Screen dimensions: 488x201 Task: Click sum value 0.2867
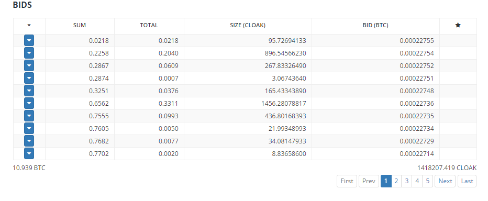(99, 66)
